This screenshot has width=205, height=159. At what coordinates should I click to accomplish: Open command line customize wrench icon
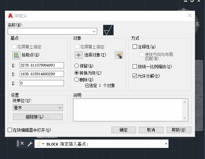(30, 144)
